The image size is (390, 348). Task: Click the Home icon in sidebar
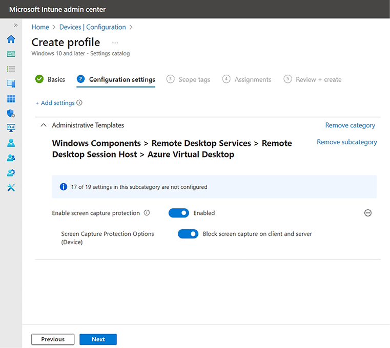point(11,39)
